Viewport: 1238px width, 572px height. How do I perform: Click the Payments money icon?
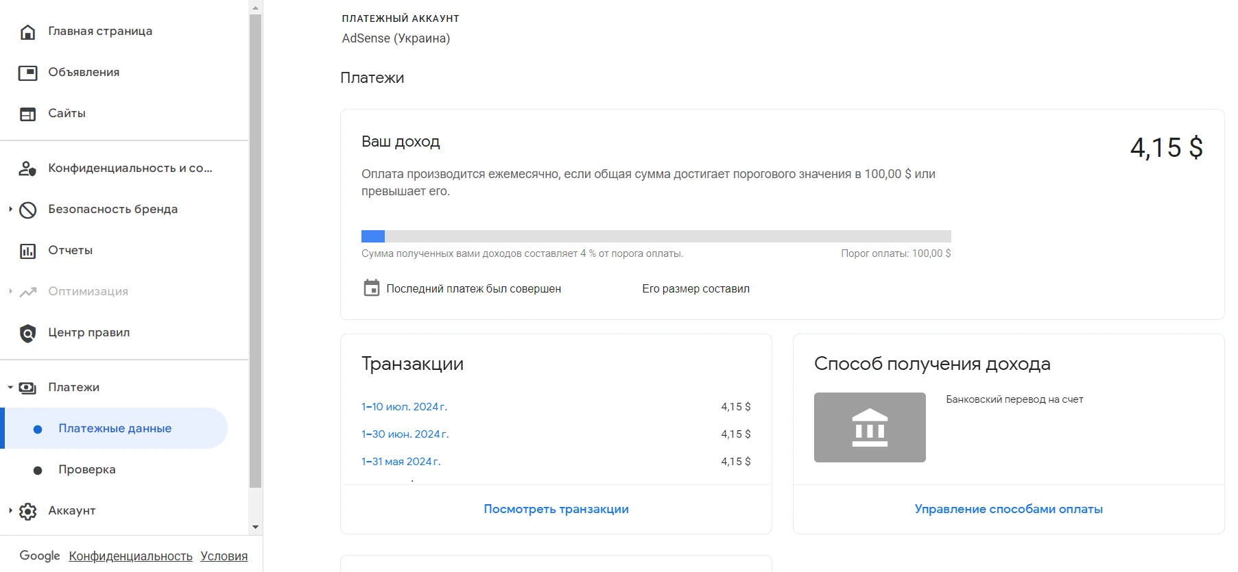point(27,388)
